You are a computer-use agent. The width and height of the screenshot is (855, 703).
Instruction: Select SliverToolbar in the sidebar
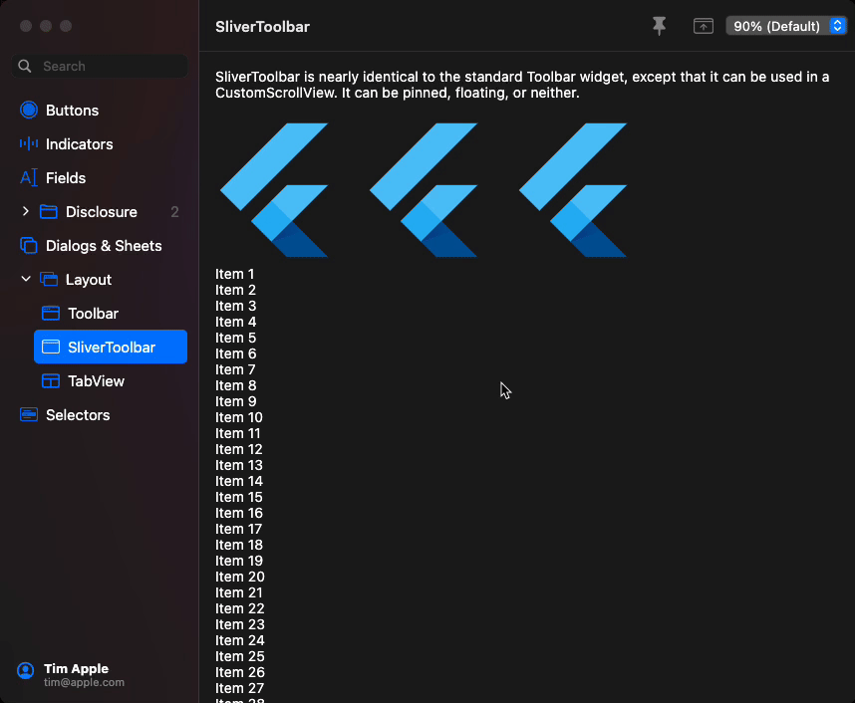click(x=111, y=347)
